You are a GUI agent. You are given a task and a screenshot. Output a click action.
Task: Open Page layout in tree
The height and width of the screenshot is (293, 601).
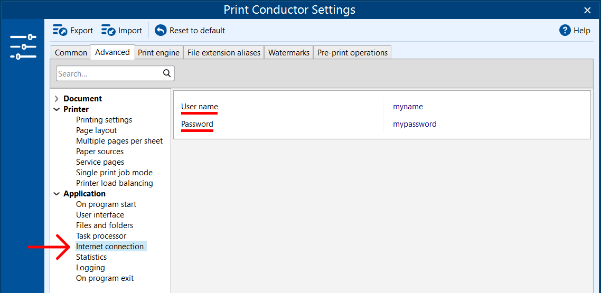(96, 130)
